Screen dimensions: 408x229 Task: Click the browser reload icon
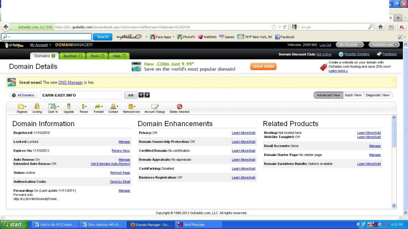285,27
